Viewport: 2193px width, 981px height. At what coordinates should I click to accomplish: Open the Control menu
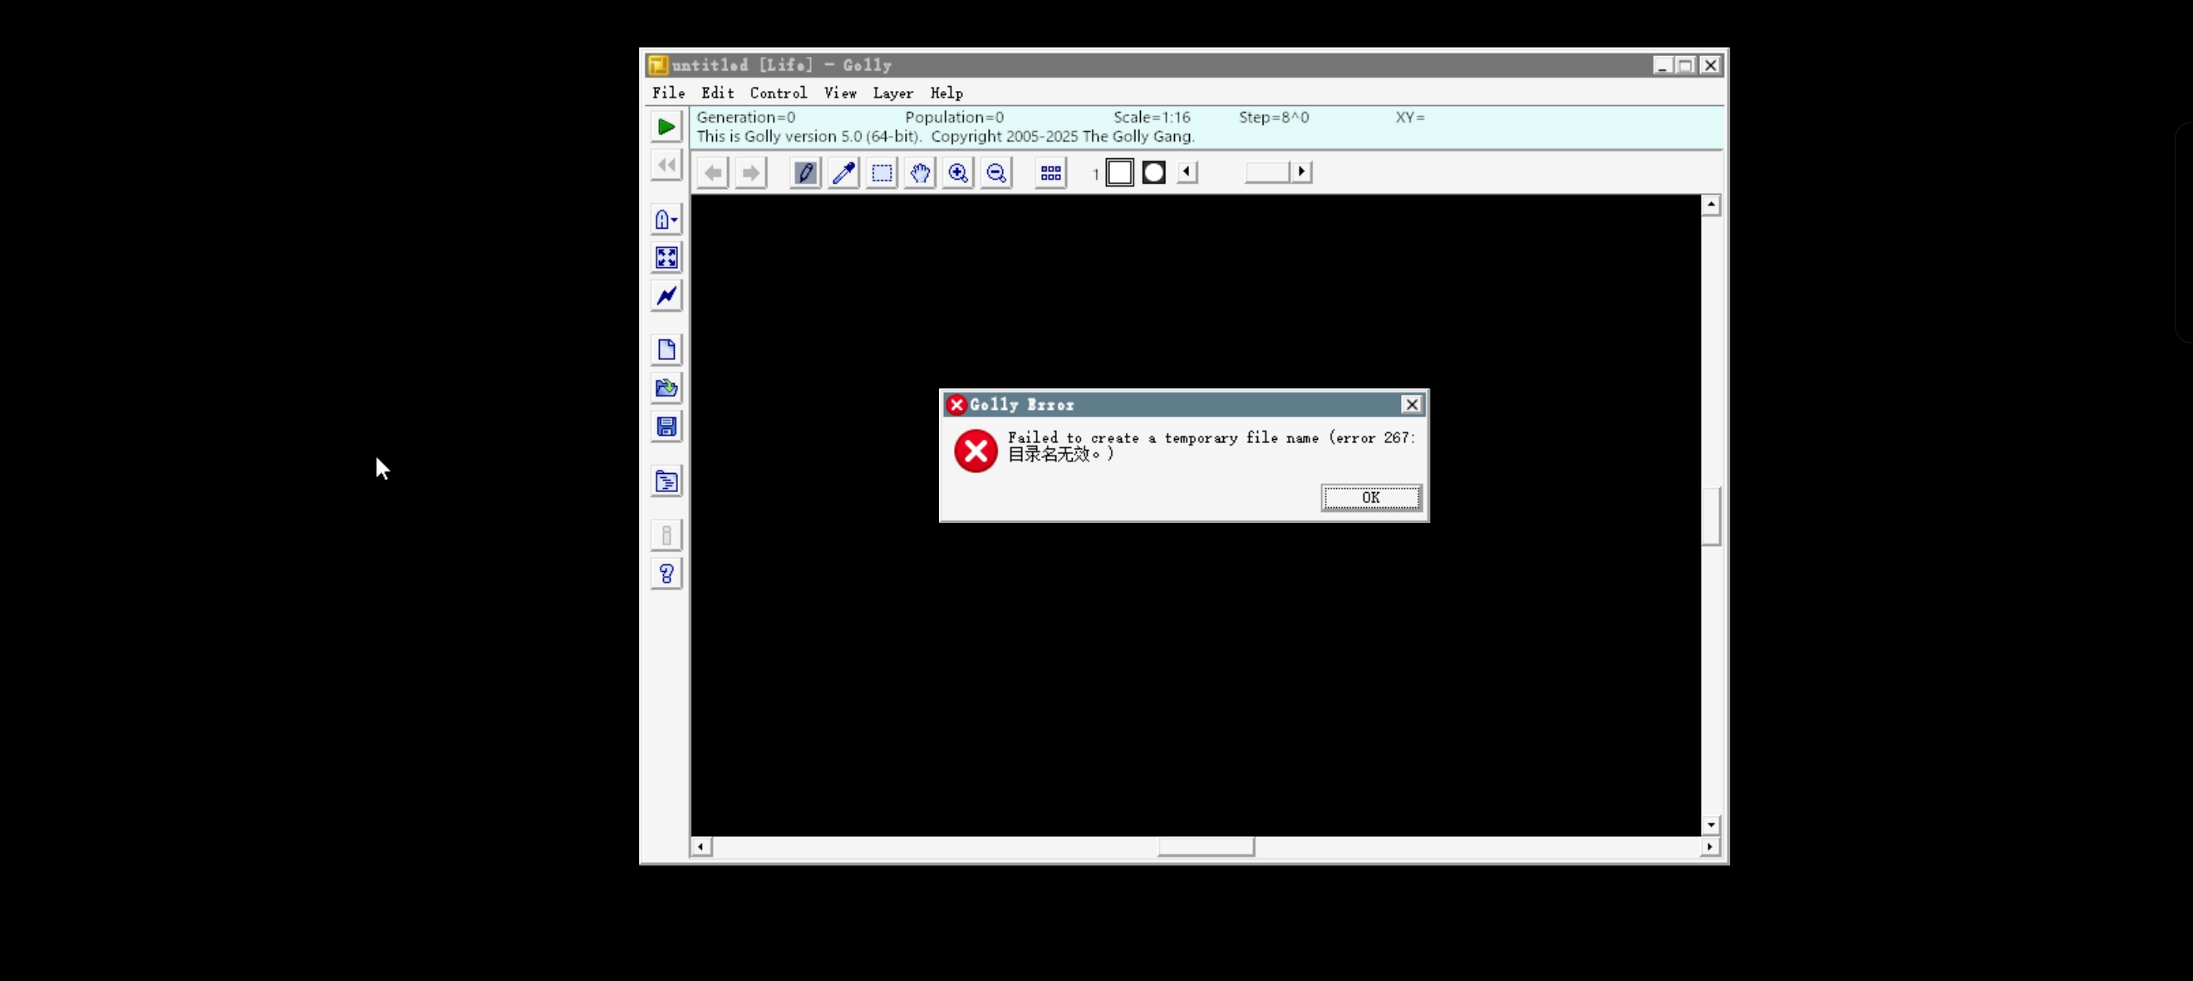tap(778, 93)
